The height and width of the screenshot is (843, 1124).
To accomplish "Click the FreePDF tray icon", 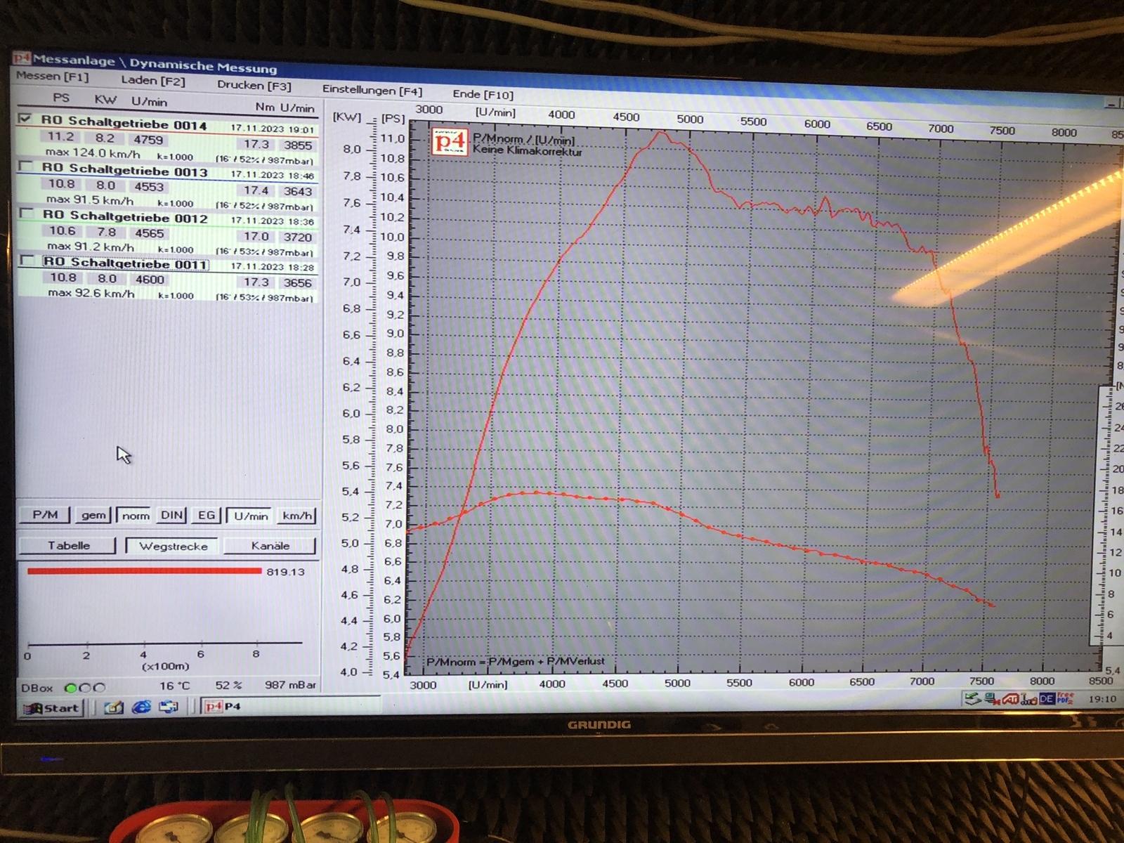I will point(1065,698).
